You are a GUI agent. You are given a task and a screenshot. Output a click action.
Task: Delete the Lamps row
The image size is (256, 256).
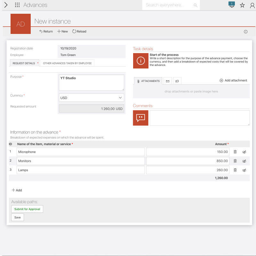coord(235,170)
